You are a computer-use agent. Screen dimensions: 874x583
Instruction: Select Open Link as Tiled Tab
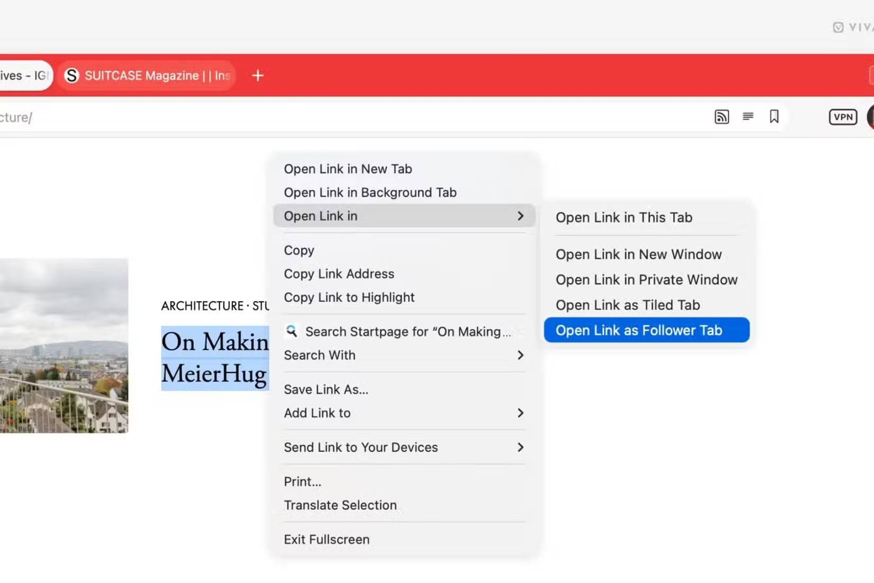tap(628, 305)
